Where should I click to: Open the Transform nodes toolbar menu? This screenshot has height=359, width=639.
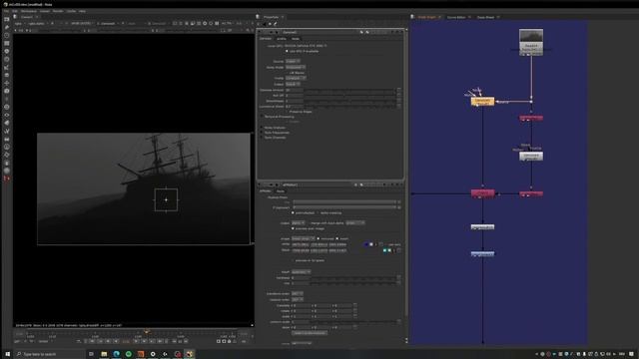click(x=7, y=83)
